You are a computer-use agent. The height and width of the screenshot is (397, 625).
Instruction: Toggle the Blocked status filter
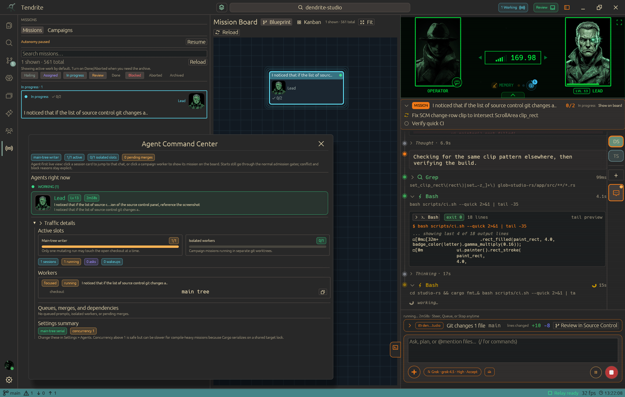pos(134,75)
